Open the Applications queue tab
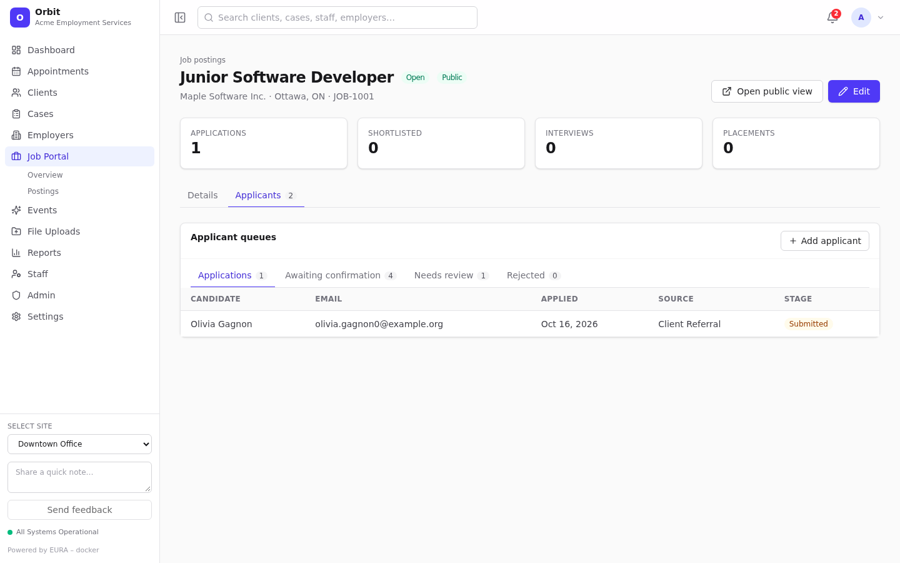The height and width of the screenshot is (563, 900). [232, 275]
